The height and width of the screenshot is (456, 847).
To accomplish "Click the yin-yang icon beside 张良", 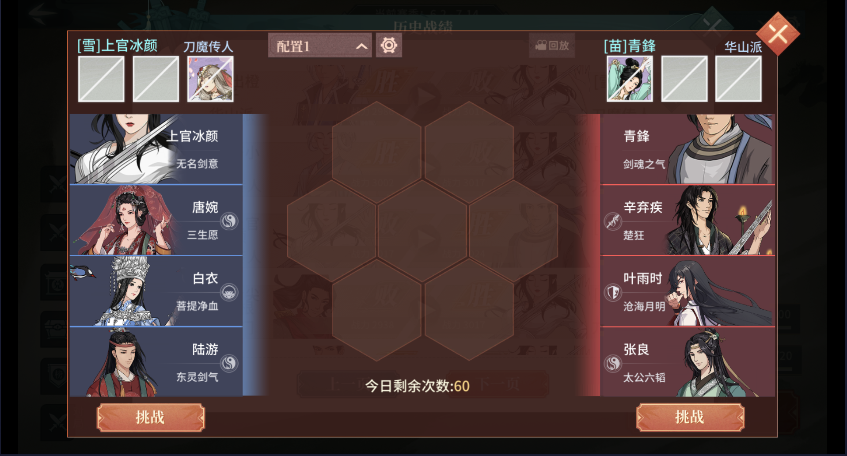I will tap(613, 364).
